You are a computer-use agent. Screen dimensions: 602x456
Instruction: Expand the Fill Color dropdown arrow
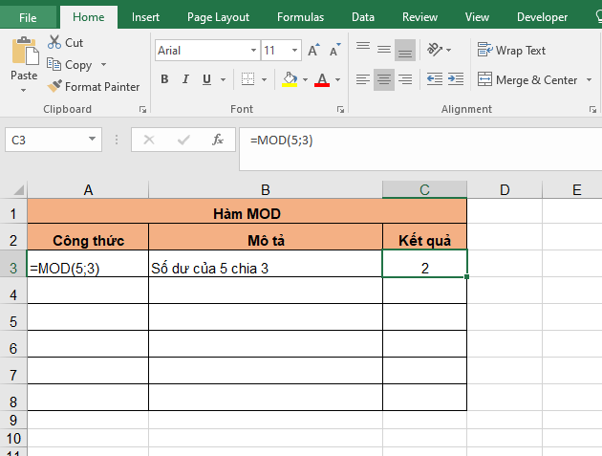305,79
